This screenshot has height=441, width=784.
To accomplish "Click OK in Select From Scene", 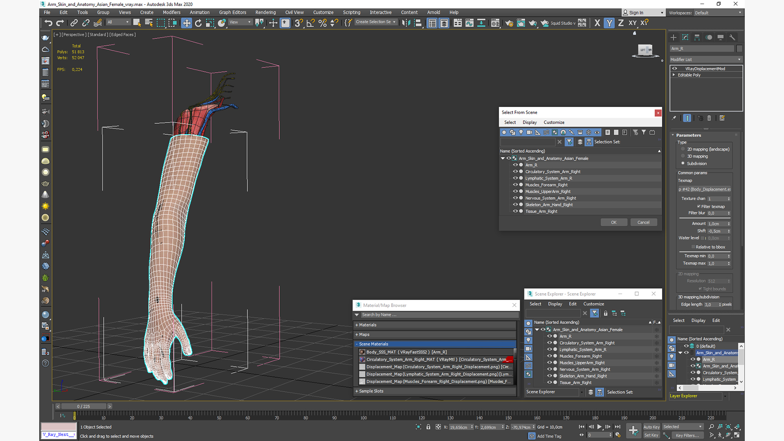I will pos(614,223).
